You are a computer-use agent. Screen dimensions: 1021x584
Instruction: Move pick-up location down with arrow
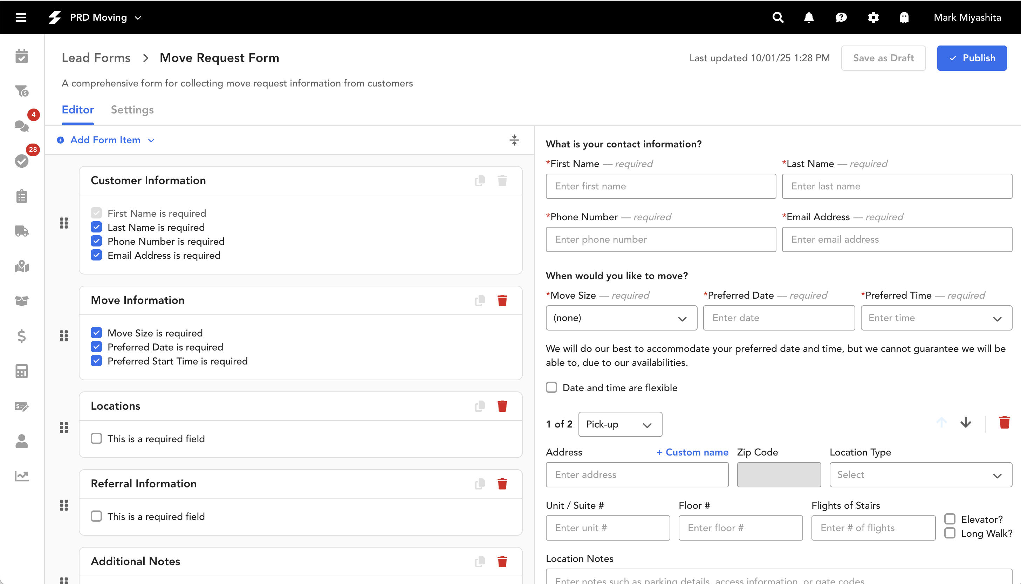click(x=966, y=422)
